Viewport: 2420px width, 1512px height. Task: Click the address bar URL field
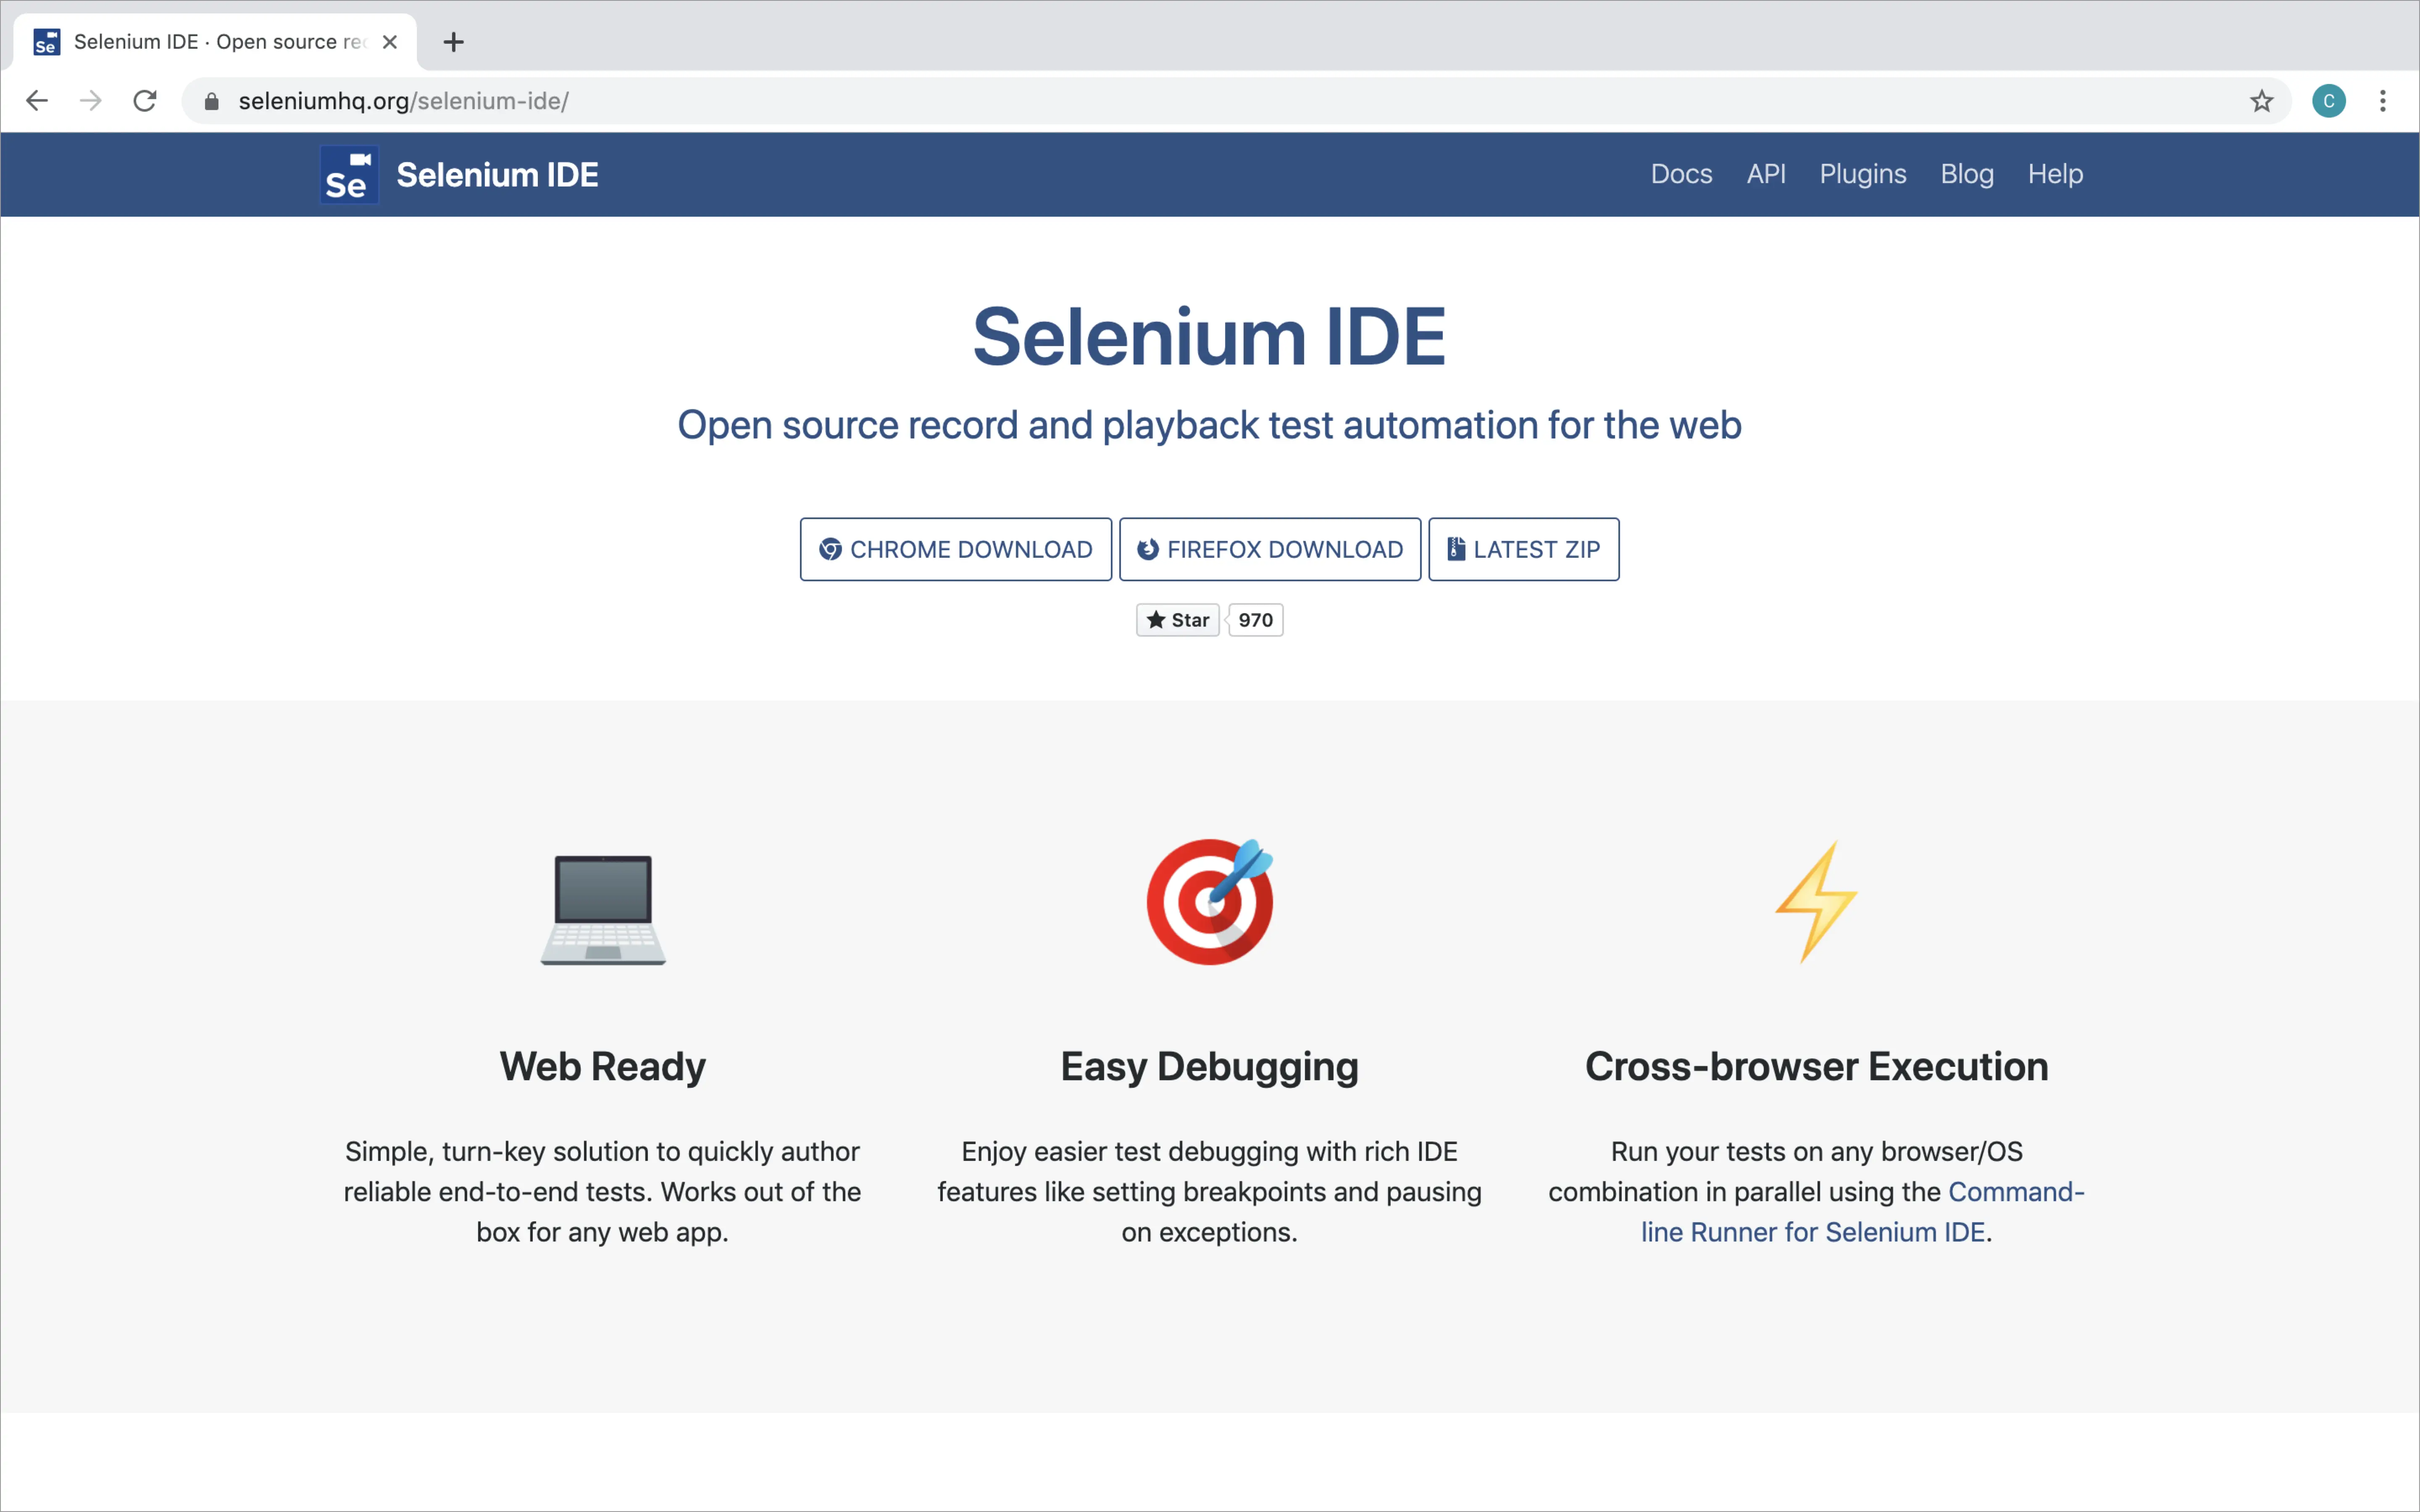(1200, 101)
